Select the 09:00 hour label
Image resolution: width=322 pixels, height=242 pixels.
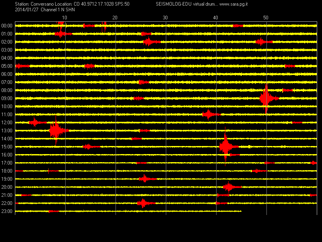coord(7,98)
